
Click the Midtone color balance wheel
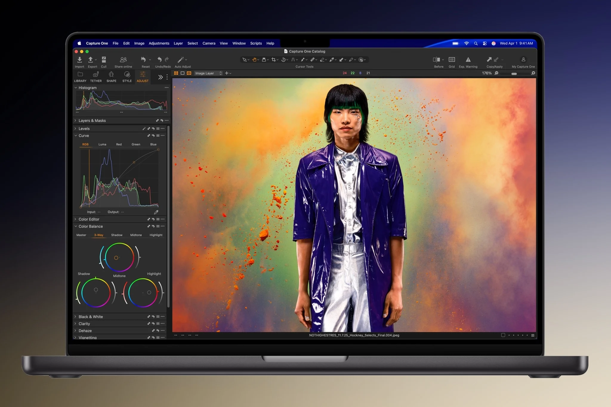(119, 257)
